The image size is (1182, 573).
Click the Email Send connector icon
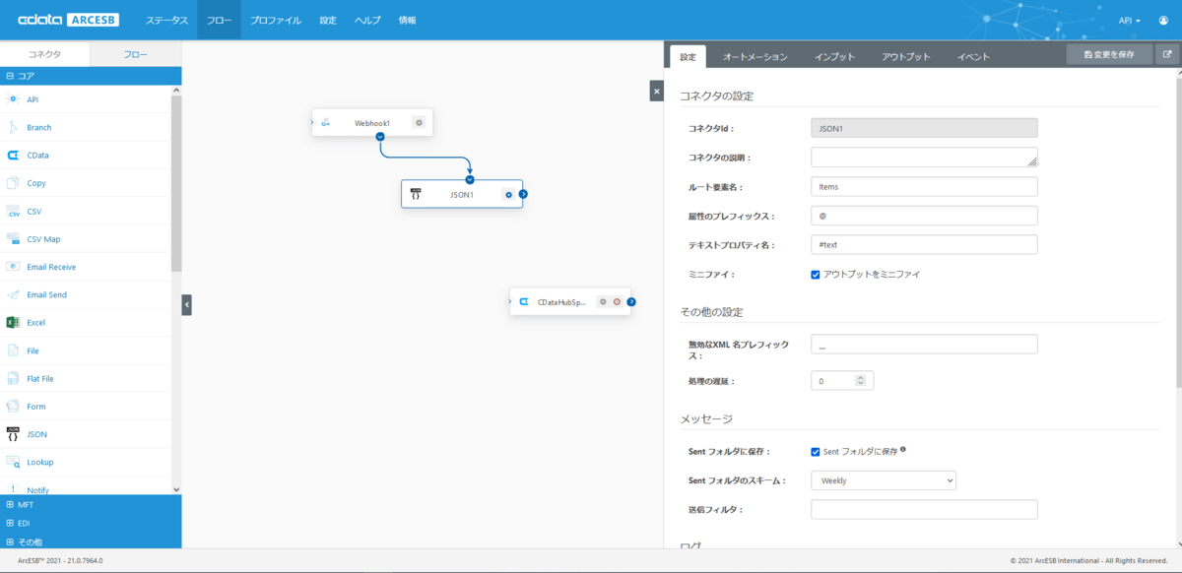pos(13,294)
